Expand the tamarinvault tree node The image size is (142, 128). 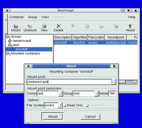10,41
